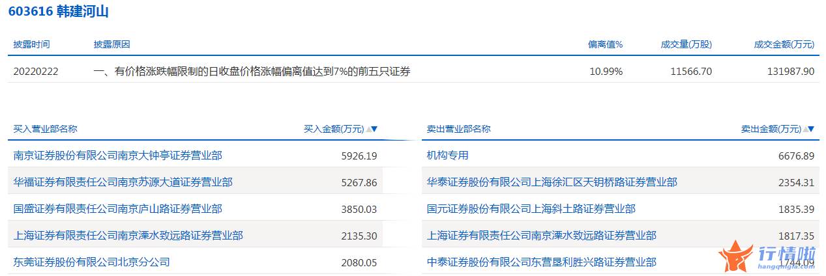Select the sell amount 1817.35
This screenshot has height=276, width=826.
pos(797,236)
